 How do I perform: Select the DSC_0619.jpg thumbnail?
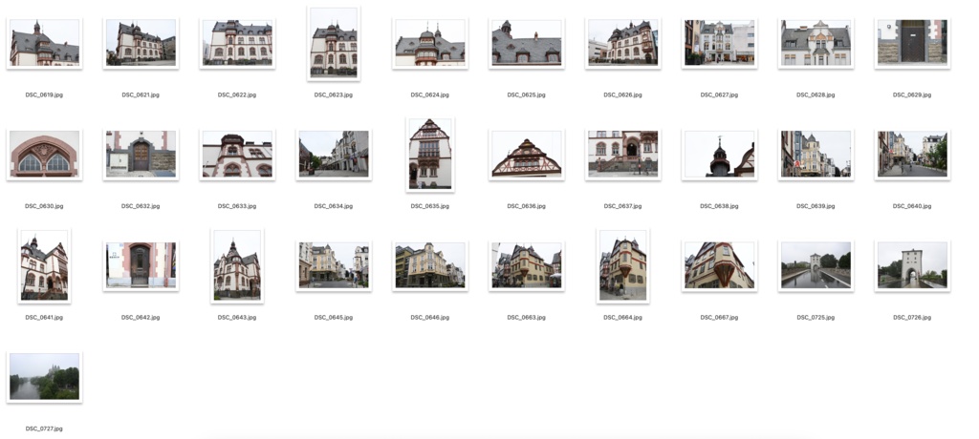click(44, 43)
